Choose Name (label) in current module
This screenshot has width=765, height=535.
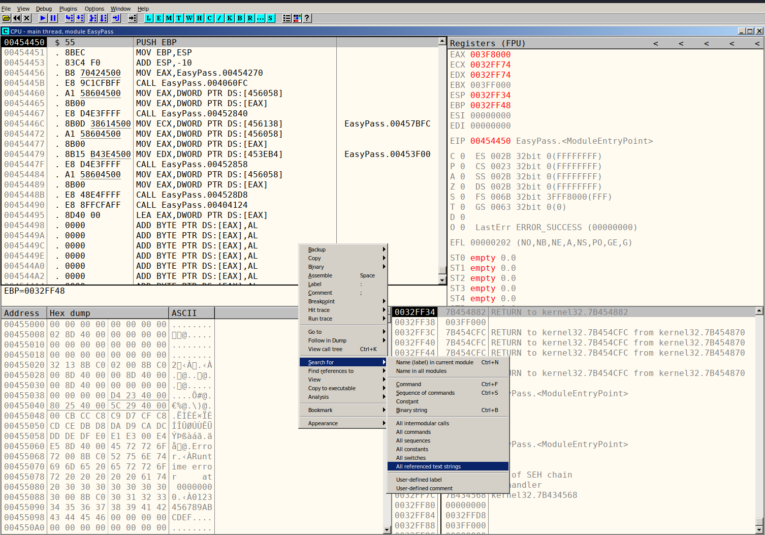(x=448, y=362)
